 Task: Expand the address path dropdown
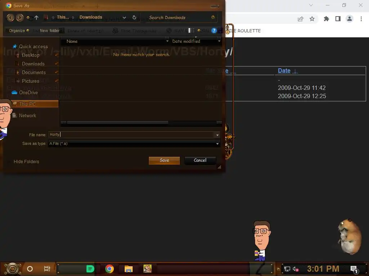click(x=124, y=17)
